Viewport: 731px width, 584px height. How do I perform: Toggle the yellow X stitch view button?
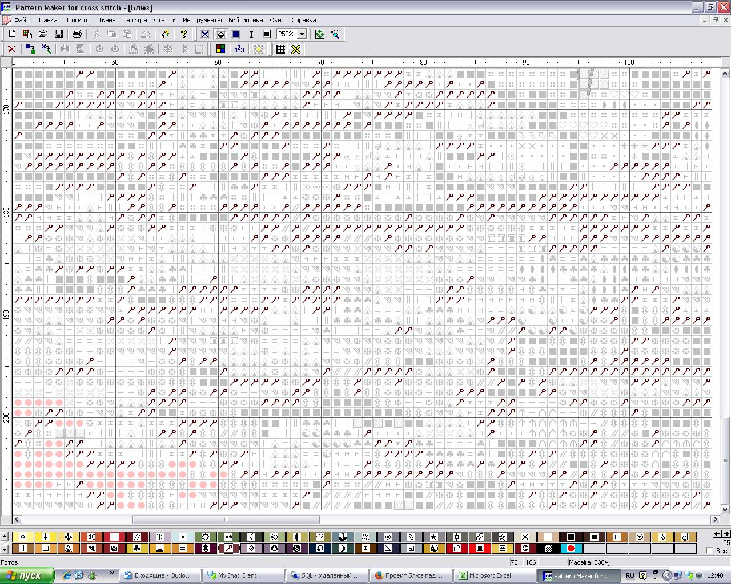(296, 49)
